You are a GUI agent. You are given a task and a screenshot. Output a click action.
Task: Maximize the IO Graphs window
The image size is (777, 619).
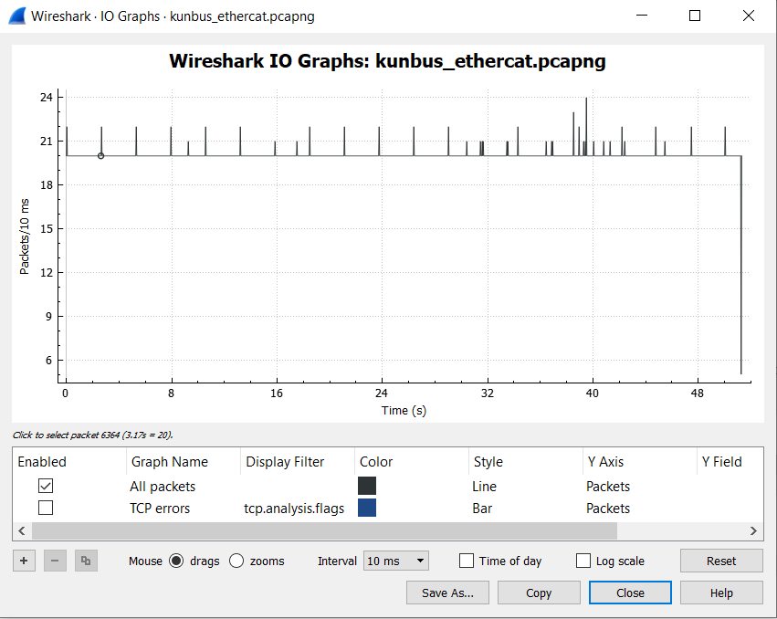(x=695, y=16)
